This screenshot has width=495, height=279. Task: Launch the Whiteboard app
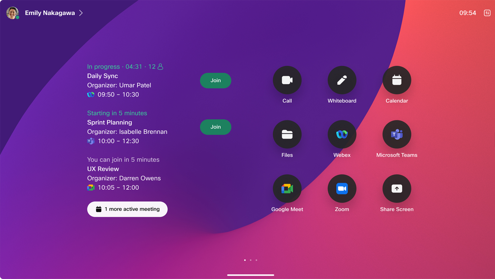[342, 80]
